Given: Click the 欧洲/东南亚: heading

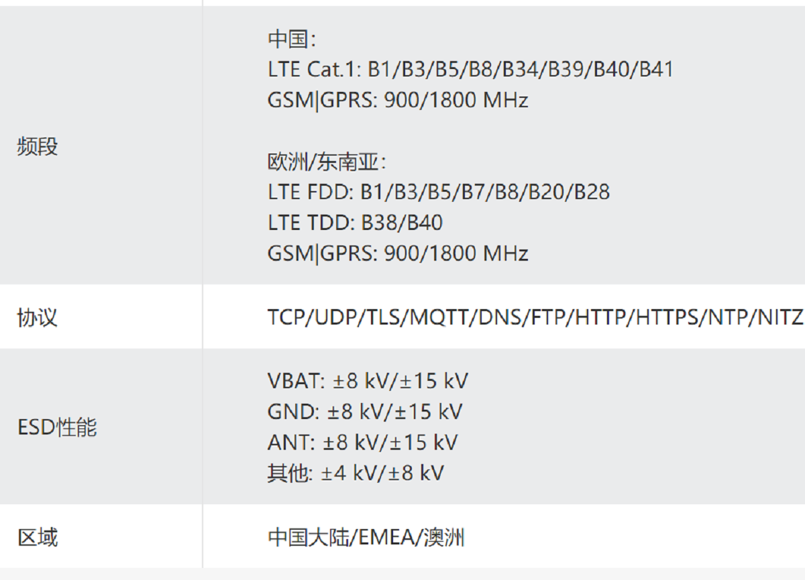Looking at the screenshot, I should point(327,162).
